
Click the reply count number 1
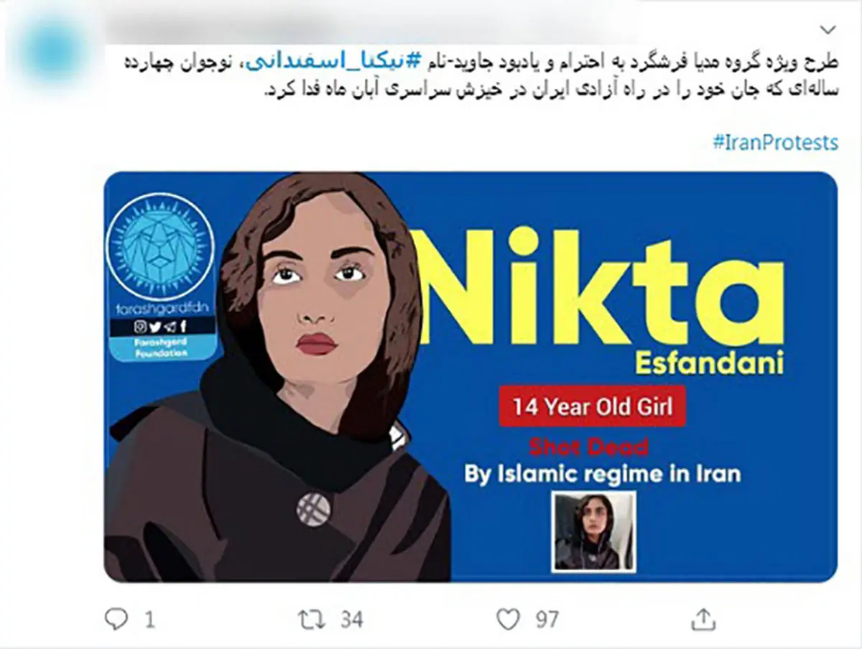(150, 620)
